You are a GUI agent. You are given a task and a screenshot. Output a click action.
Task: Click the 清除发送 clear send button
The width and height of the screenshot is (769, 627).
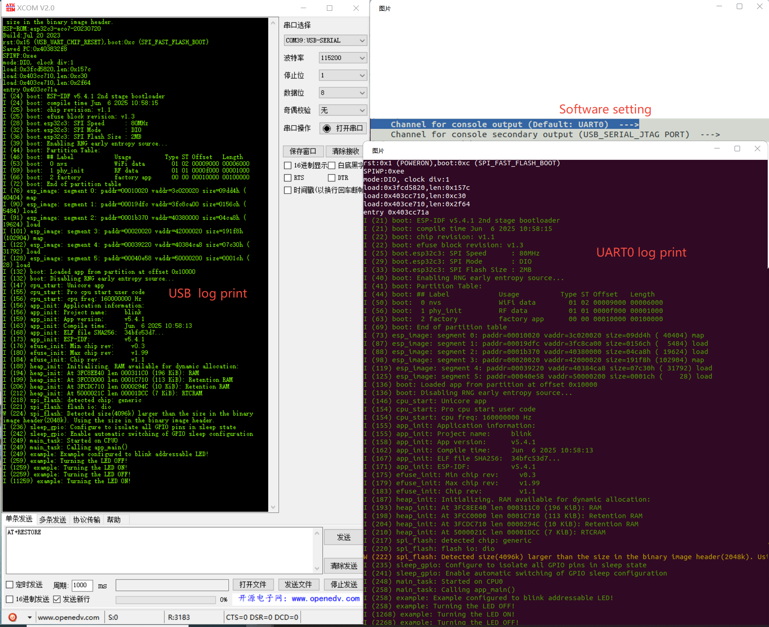click(x=344, y=566)
